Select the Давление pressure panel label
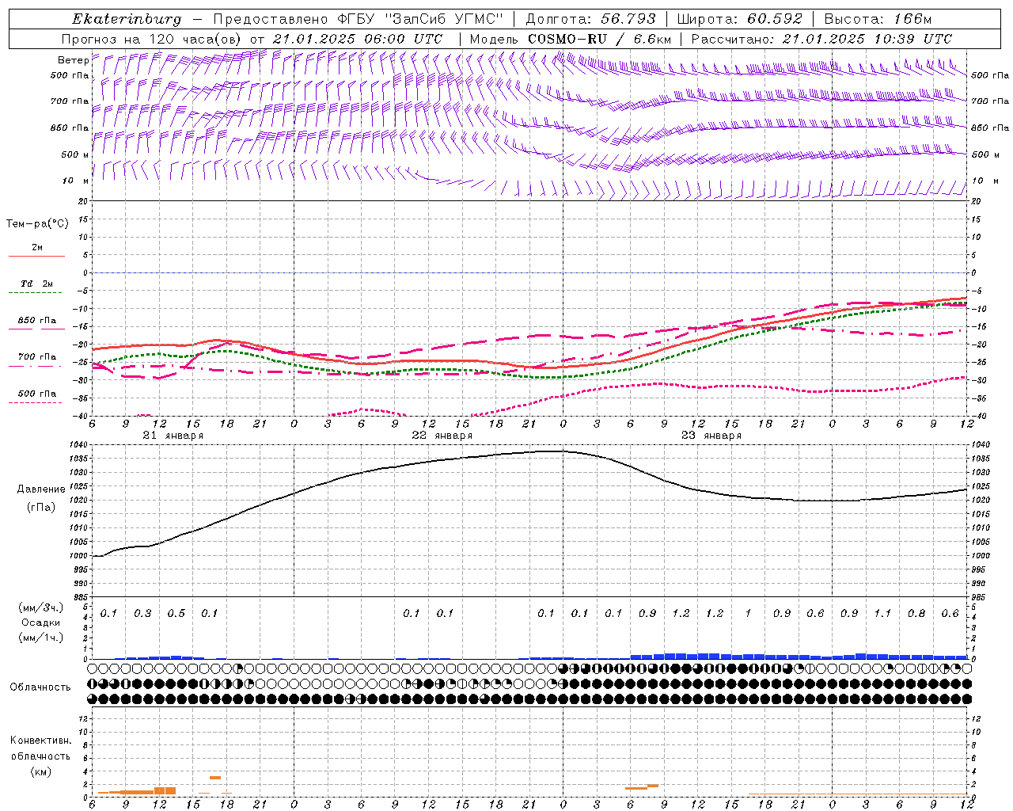 coord(41,489)
